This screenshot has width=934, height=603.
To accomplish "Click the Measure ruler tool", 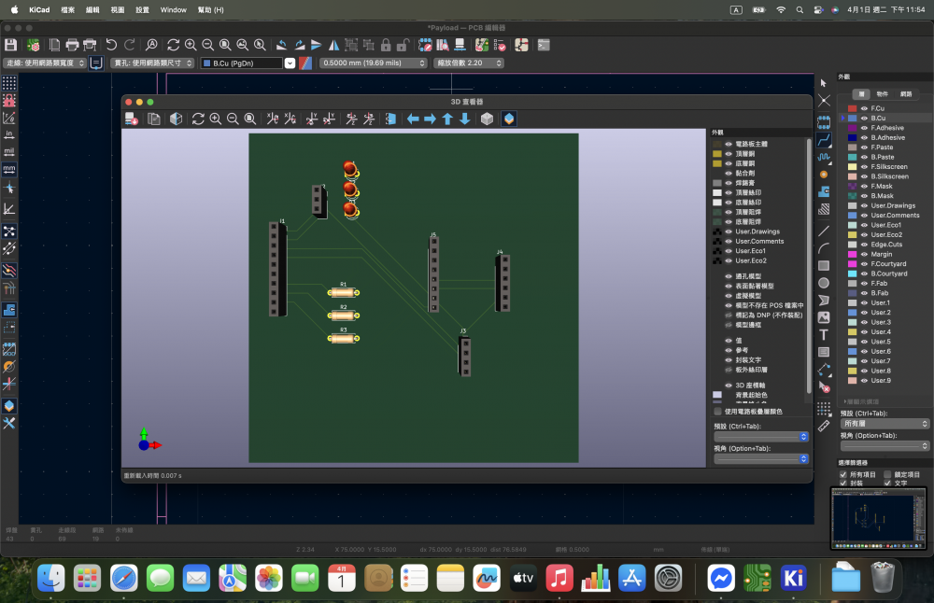I will (x=824, y=425).
